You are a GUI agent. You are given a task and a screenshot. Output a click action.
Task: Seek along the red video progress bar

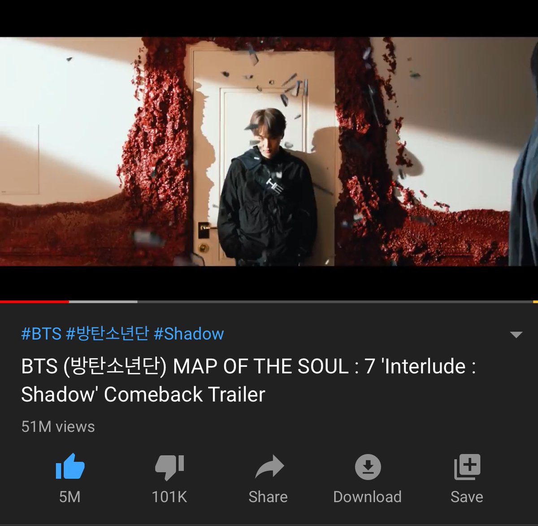[x=35, y=302]
